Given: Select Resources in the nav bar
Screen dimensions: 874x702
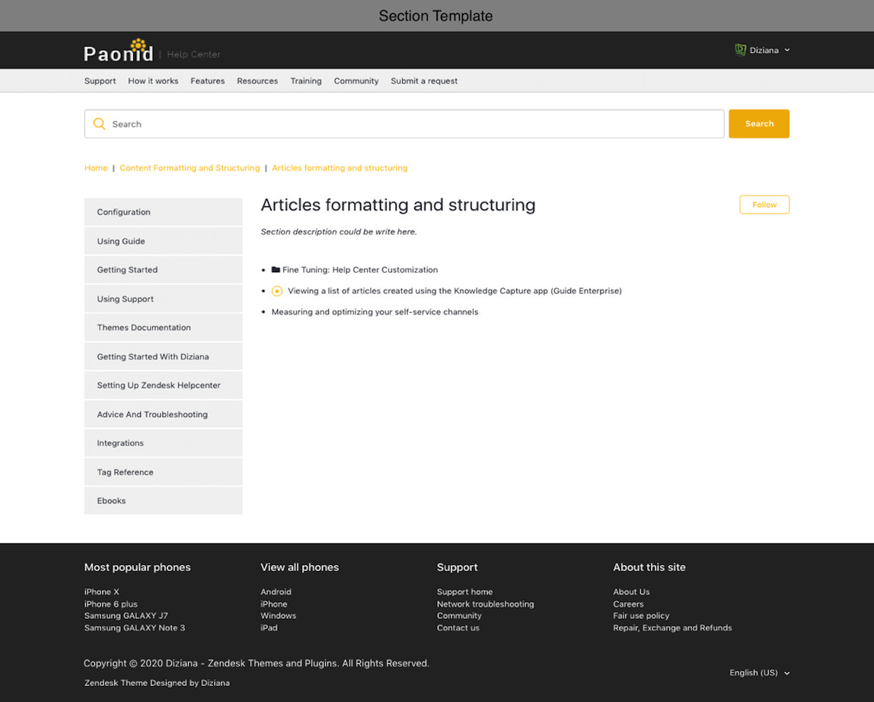Looking at the screenshot, I should (x=257, y=81).
